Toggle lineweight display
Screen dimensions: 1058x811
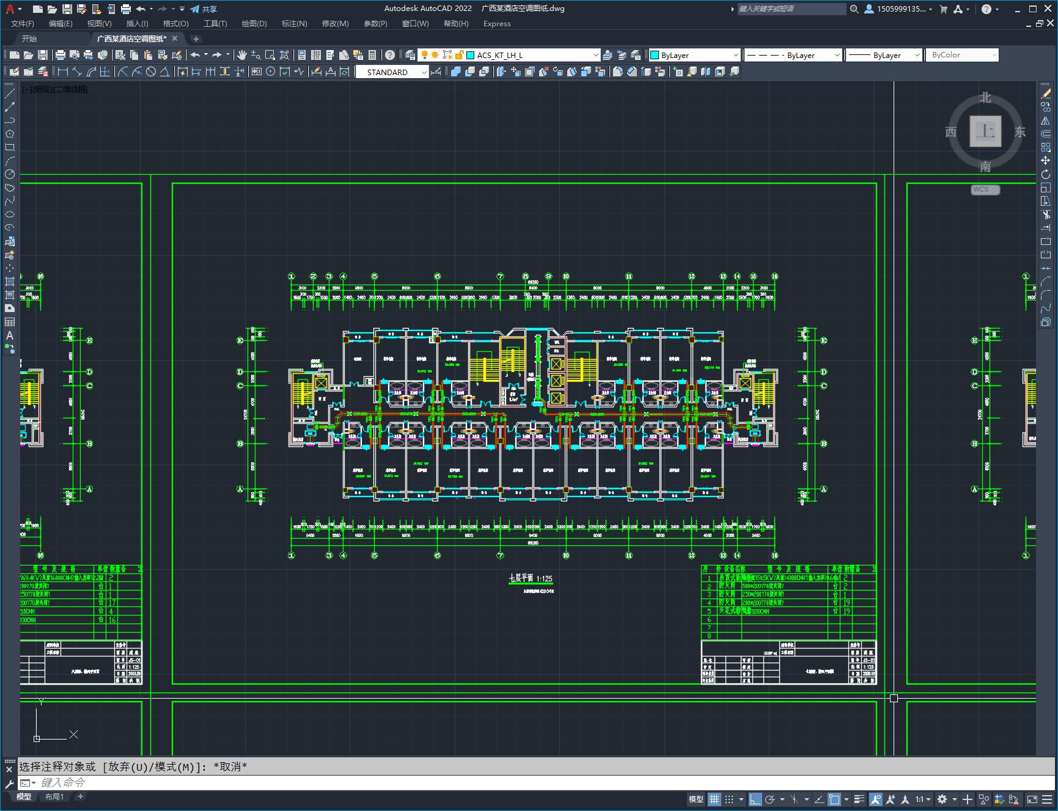click(x=859, y=799)
